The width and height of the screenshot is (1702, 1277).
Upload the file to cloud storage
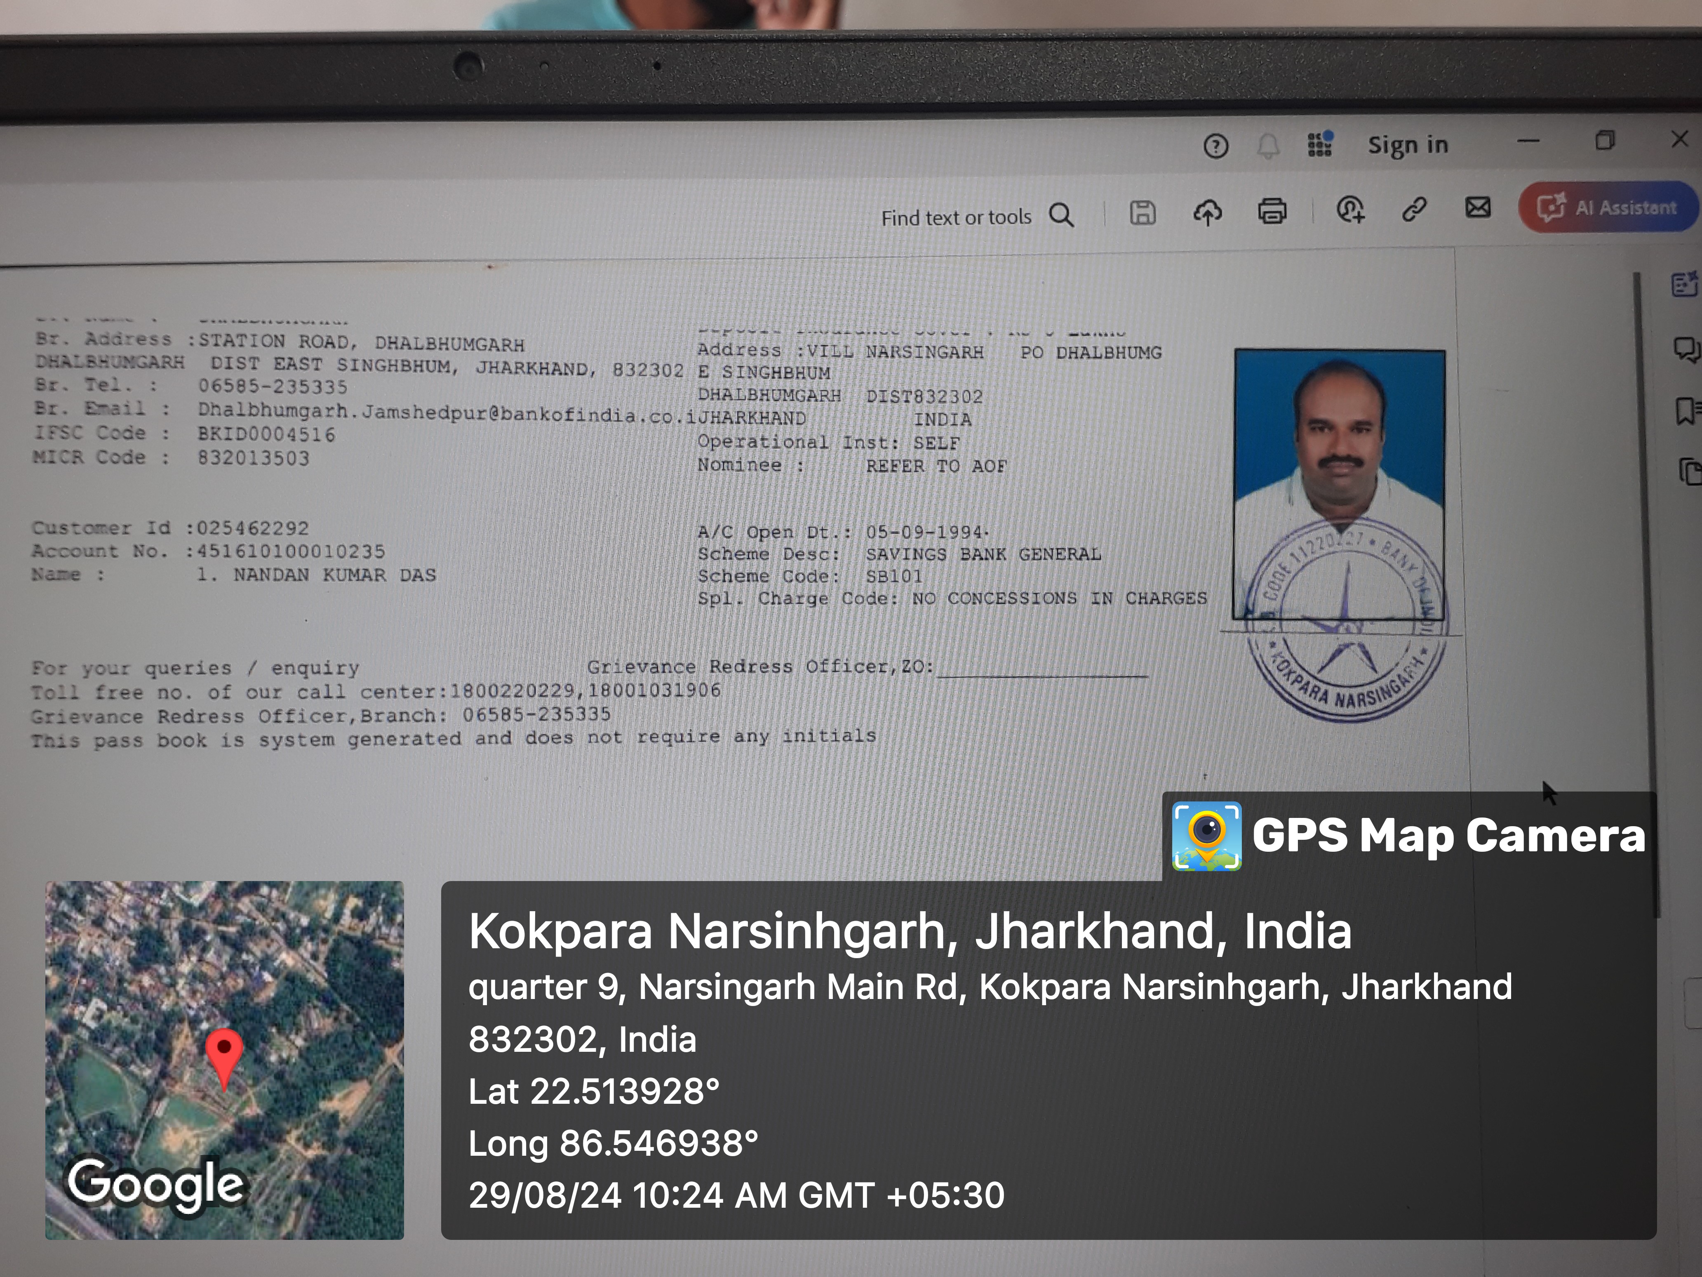1207,212
